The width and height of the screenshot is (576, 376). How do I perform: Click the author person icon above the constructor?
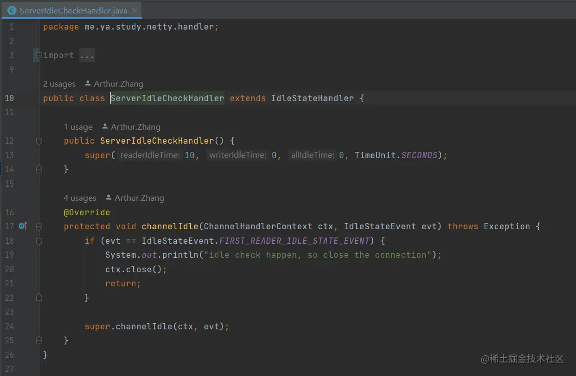[105, 127]
